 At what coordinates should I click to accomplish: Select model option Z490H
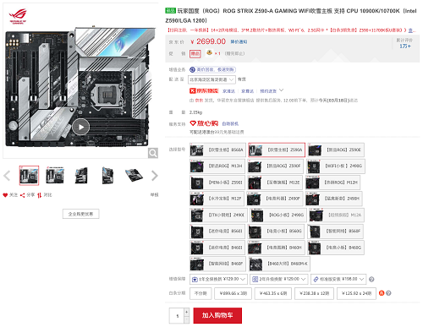click(x=334, y=199)
